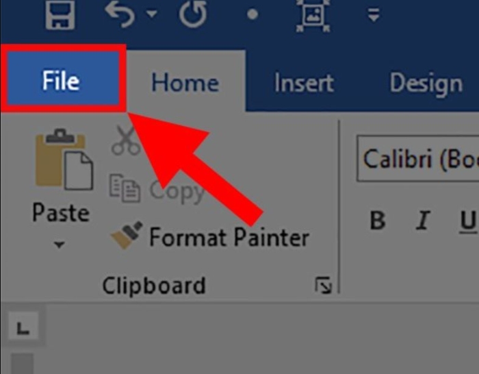This screenshot has width=479, height=374.
Task: Open the Undo history dropdown arrow
Action: click(x=151, y=14)
